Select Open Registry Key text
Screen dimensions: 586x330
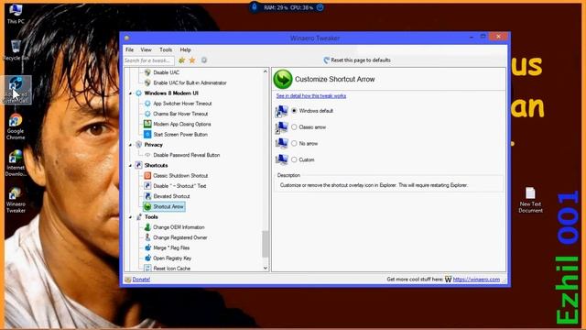click(172, 258)
